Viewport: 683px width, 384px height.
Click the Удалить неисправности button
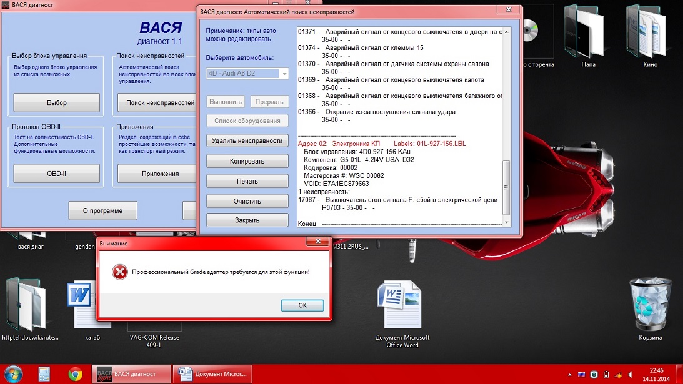pyautogui.click(x=247, y=140)
